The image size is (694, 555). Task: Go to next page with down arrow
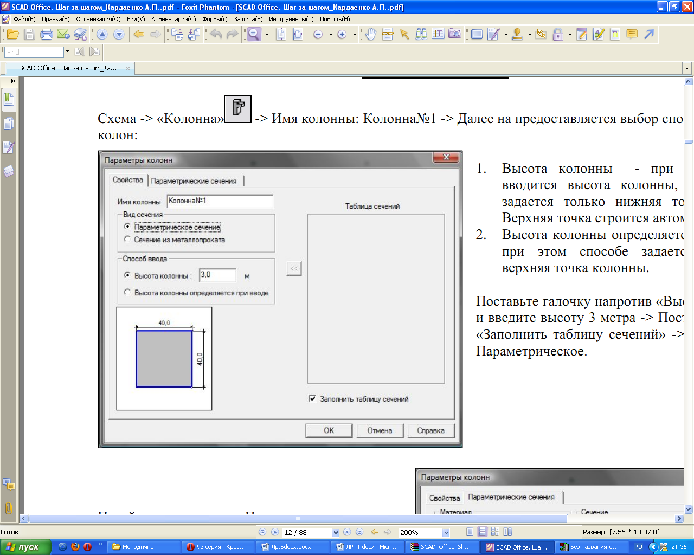(119, 35)
